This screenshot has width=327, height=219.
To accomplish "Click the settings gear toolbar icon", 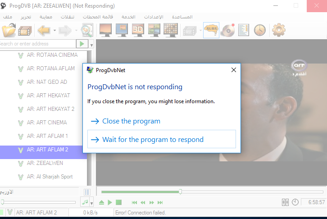I will [x=279, y=30].
